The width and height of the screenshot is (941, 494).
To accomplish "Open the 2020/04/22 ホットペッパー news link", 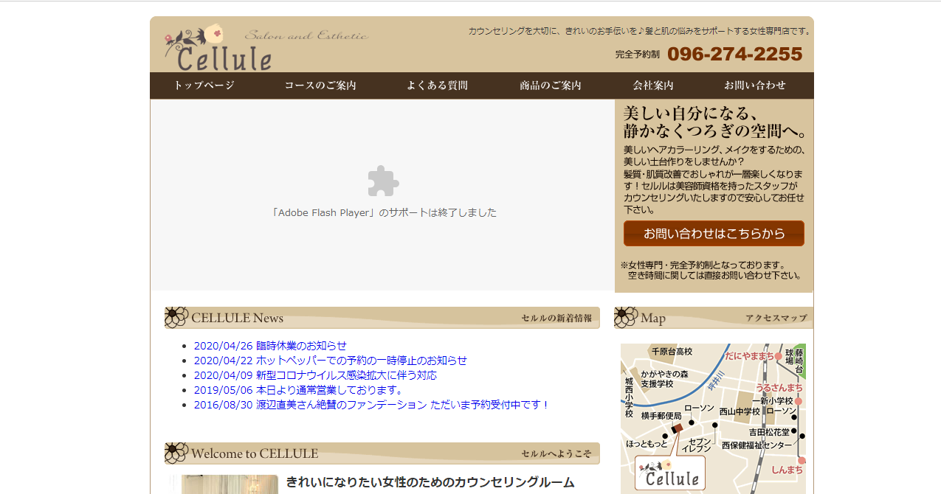I will pyautogui.click(x=331, y=361).
